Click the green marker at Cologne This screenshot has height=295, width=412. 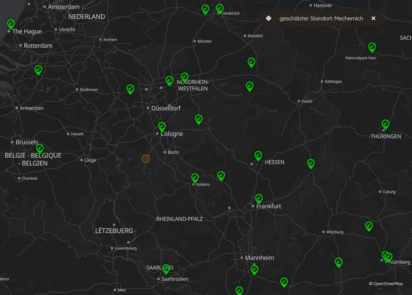[162, 126]
